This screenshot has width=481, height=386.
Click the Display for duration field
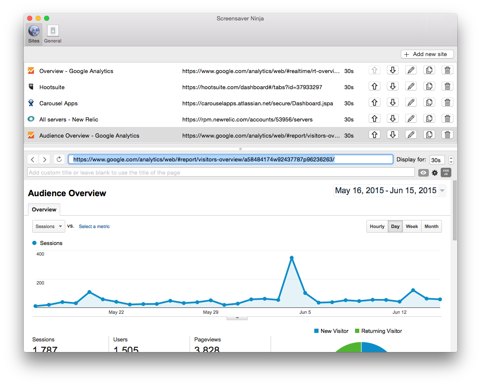point(437,160)
